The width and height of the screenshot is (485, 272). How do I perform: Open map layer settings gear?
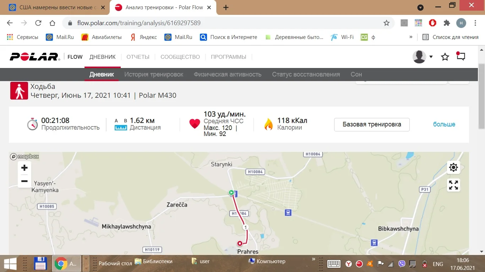pos(453,168)
